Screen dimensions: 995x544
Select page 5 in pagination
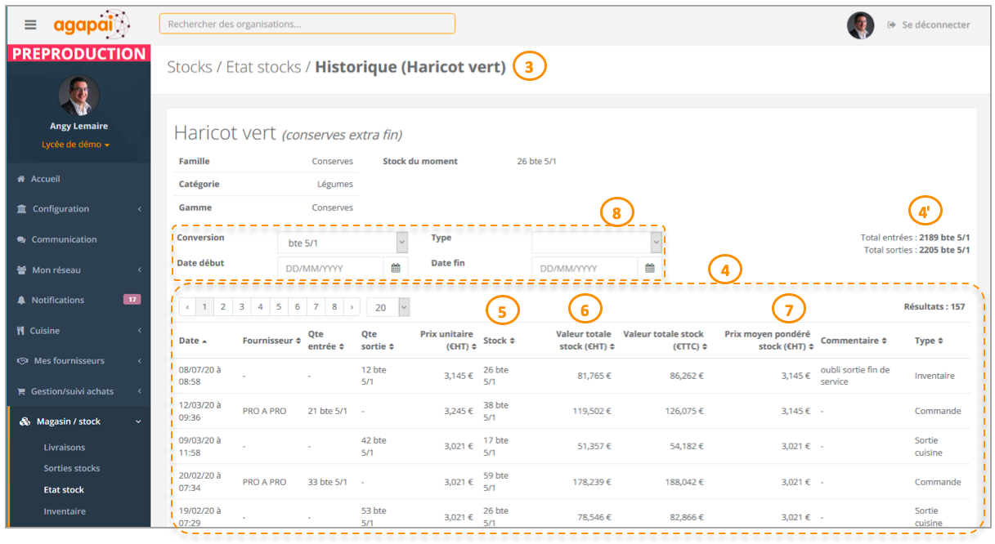[x=279, y=307]
